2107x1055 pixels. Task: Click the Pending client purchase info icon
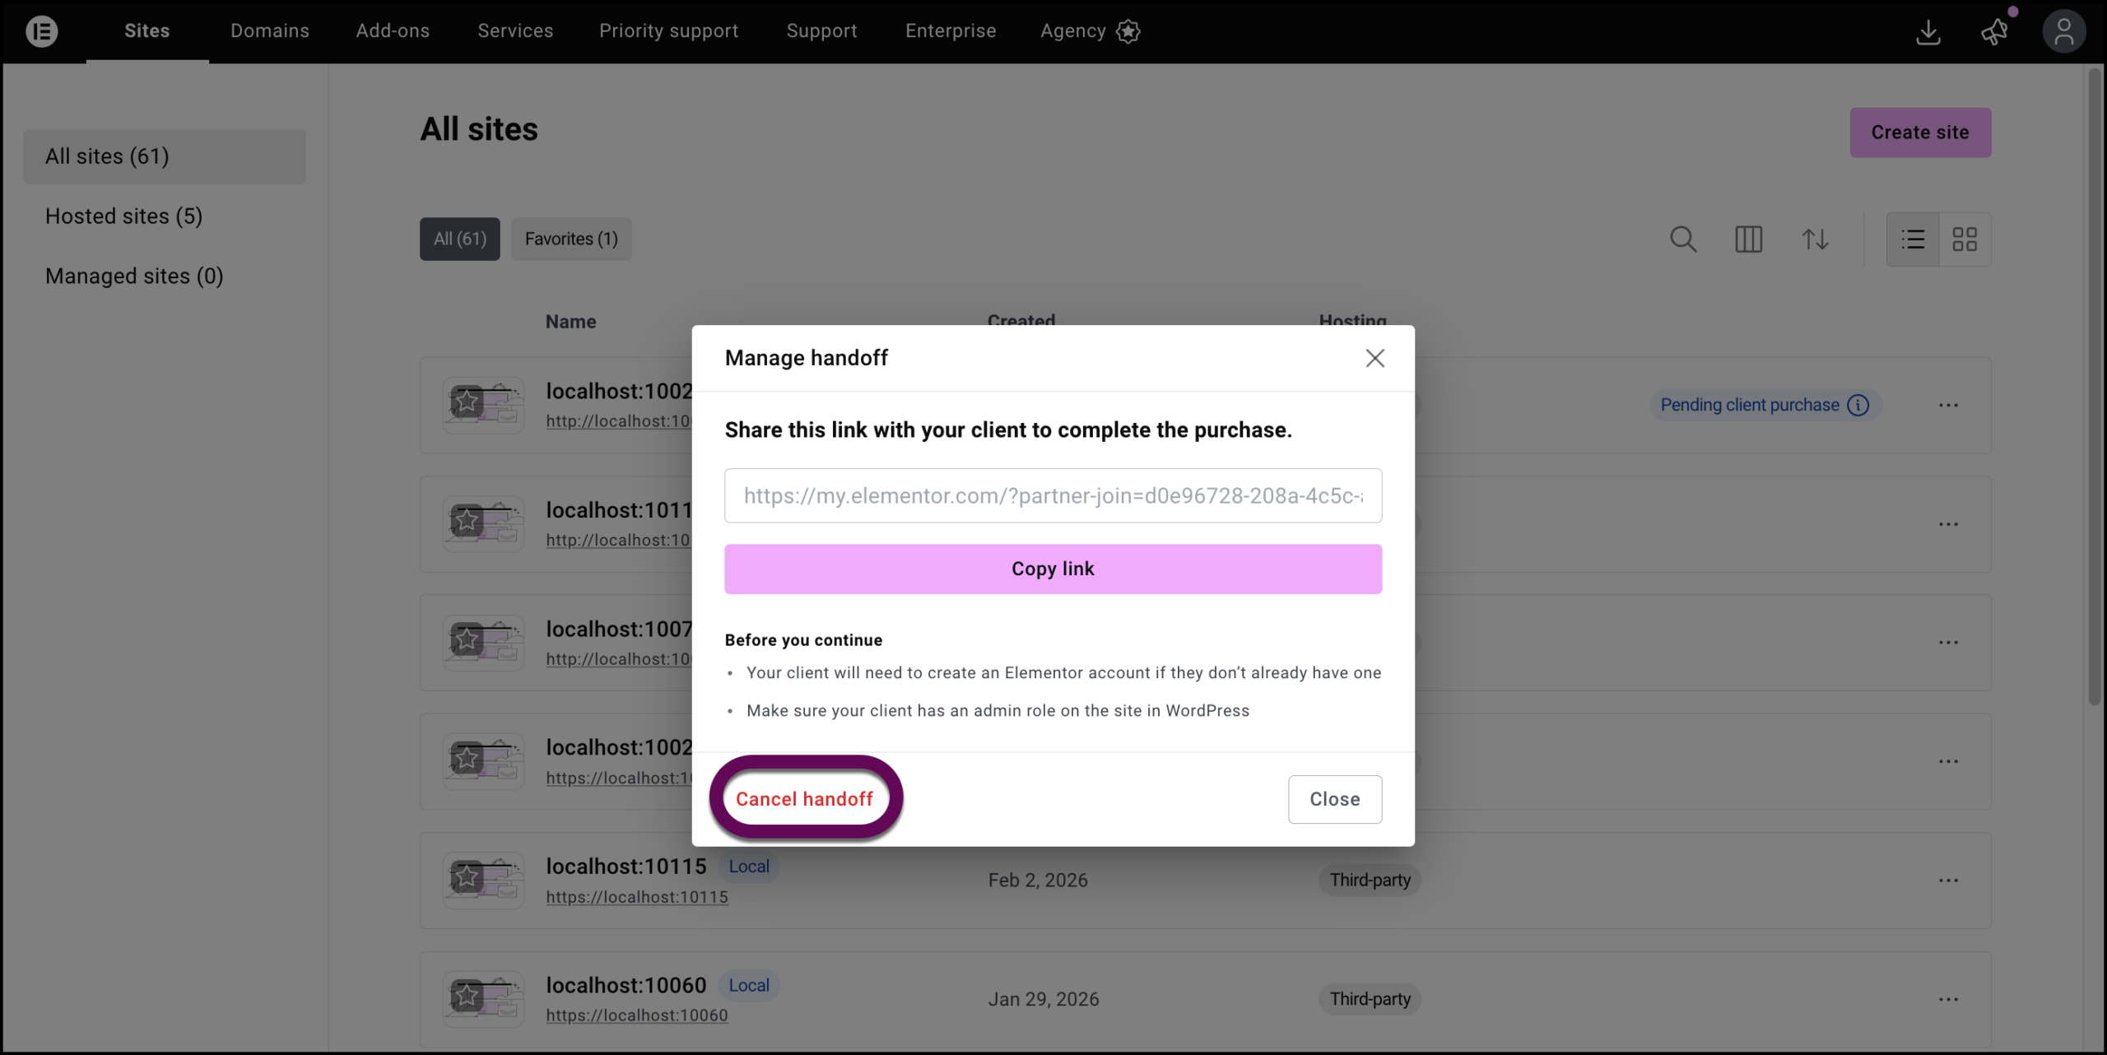[1860, 405]
